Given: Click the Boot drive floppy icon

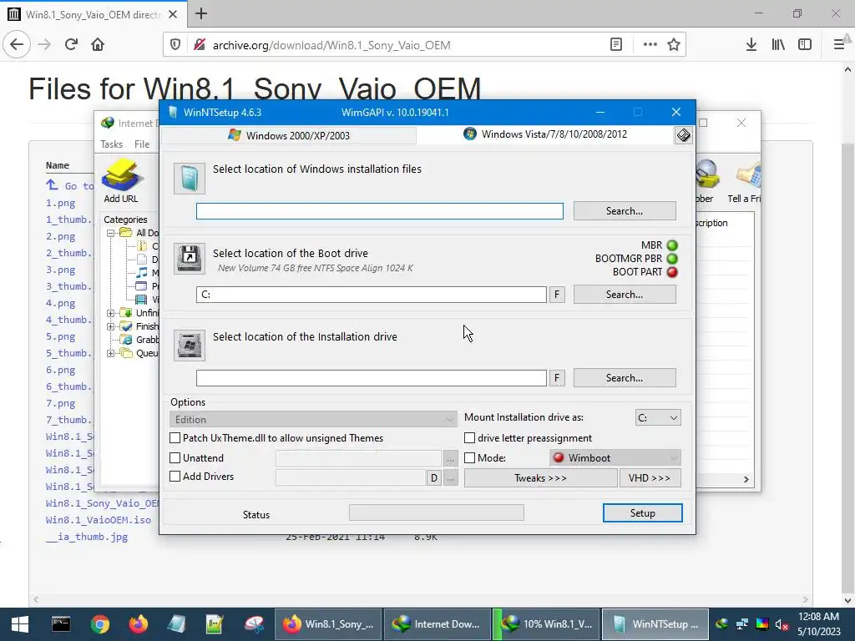Looking at the screenshot, I should (190, 259).
